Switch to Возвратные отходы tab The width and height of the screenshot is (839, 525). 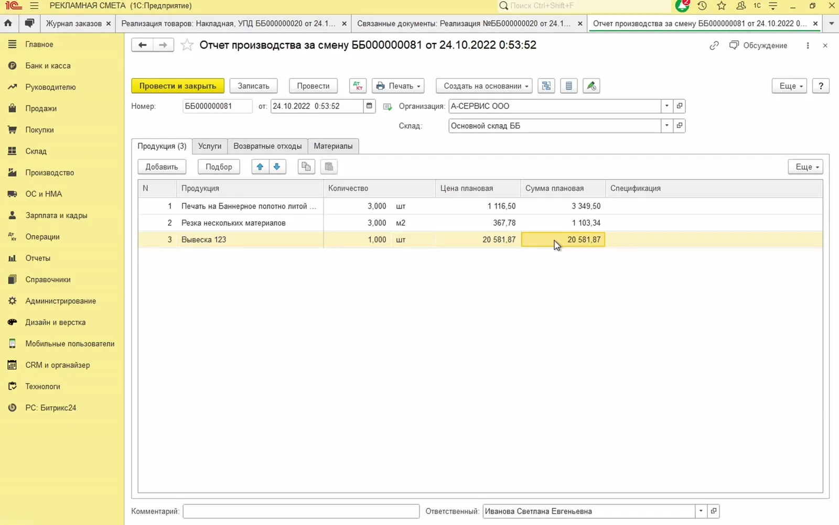267,146
